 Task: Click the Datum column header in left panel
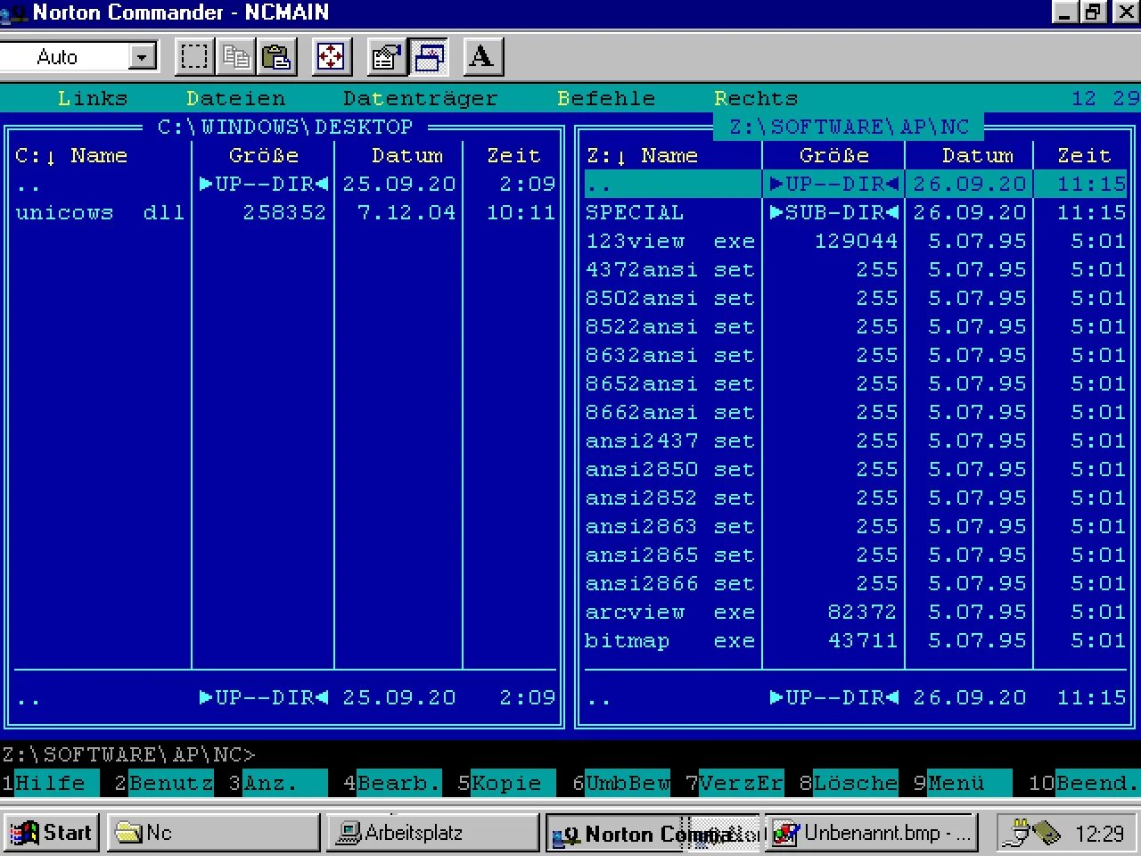tap(406, 155)
